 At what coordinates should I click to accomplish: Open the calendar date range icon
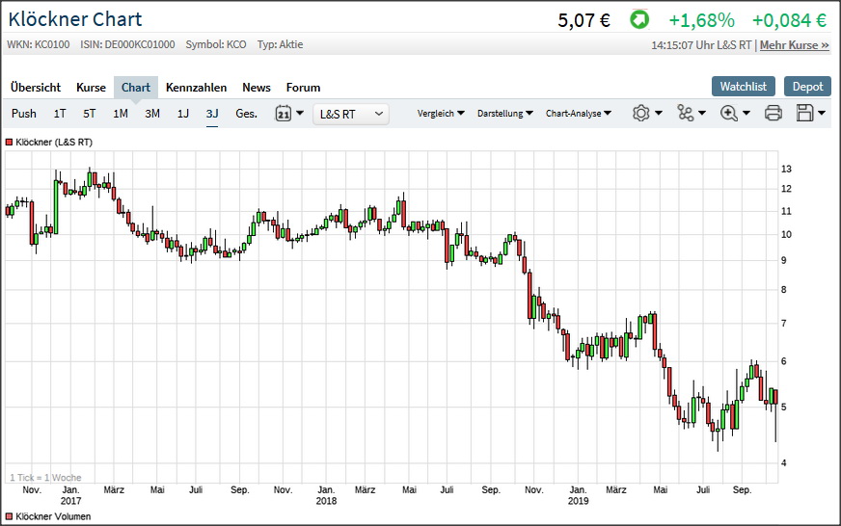coord(284,114)
